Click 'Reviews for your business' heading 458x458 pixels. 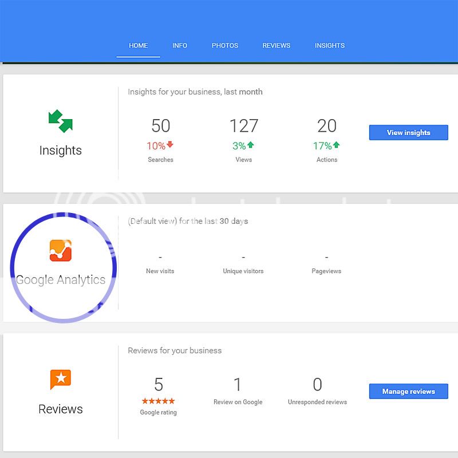click(x=175, y=350)
